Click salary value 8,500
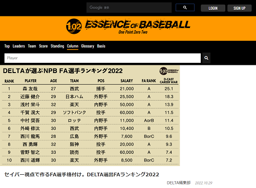The width and height of the screenshot is (256, 188). pos(127,160)
